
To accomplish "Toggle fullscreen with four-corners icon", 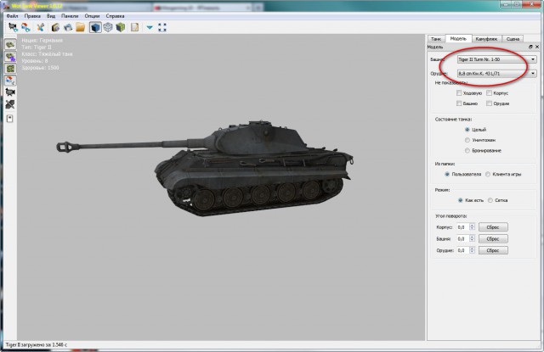I will pos(162,27).
